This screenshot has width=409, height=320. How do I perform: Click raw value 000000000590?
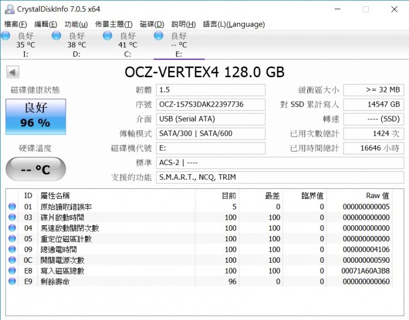click(366, 260)
